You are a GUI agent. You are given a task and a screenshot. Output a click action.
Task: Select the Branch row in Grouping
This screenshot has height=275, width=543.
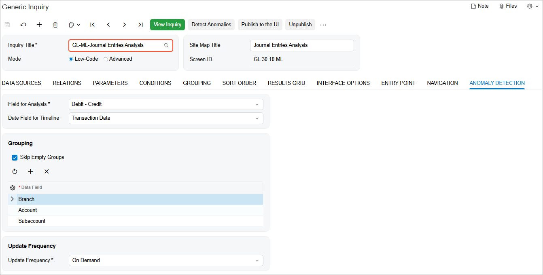click(x=136, y=199)
